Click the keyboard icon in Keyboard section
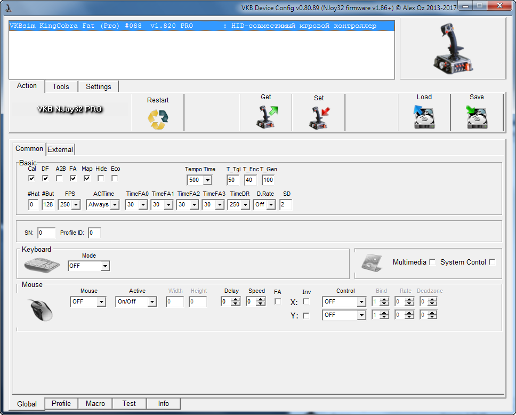Viewport: 516px width, 415px height. coord(43,265)
